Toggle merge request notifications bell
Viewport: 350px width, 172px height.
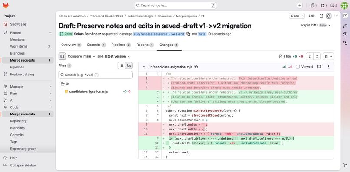coord(329,16)
